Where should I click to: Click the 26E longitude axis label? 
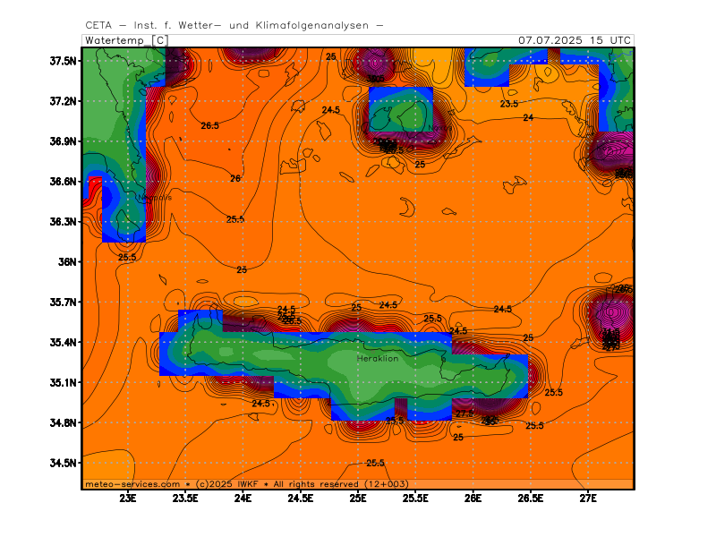coord(473,499)
